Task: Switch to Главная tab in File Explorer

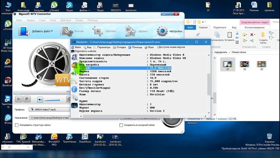Action: [203, 27]
